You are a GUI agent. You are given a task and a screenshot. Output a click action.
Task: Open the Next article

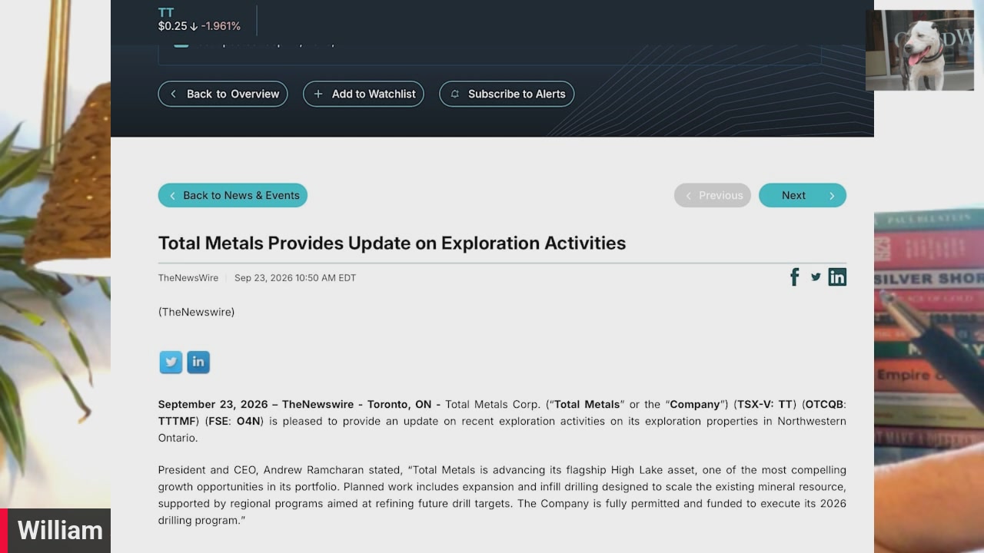pos(803,195)
